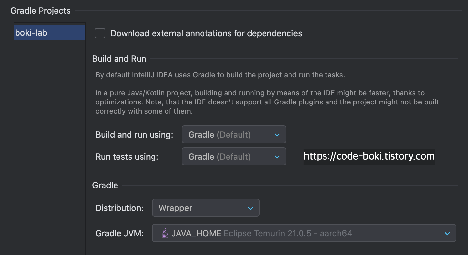Enable Download external annotations for dependencies checkbox
Viewport: 468px width, 255px height.
[x=100, y=33]
